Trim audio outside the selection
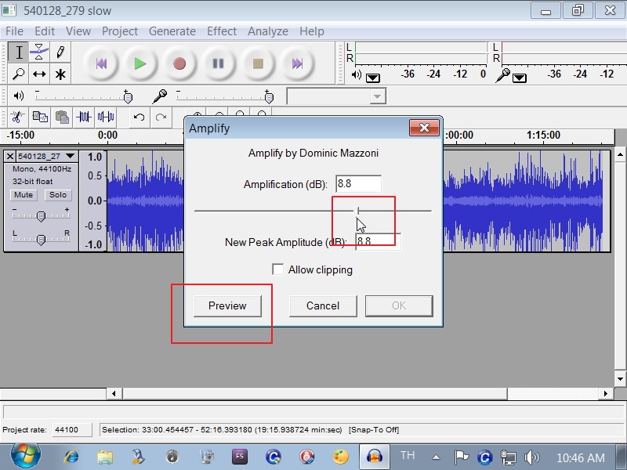 tap(84, 117)
